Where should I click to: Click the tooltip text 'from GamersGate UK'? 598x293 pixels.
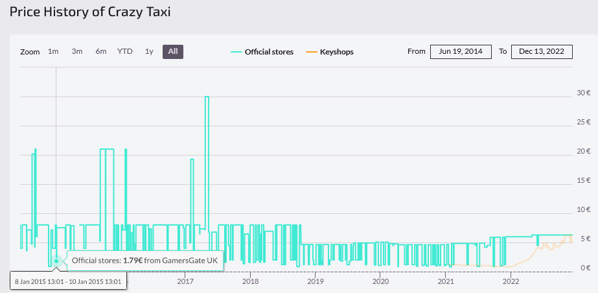coord(181,261)
